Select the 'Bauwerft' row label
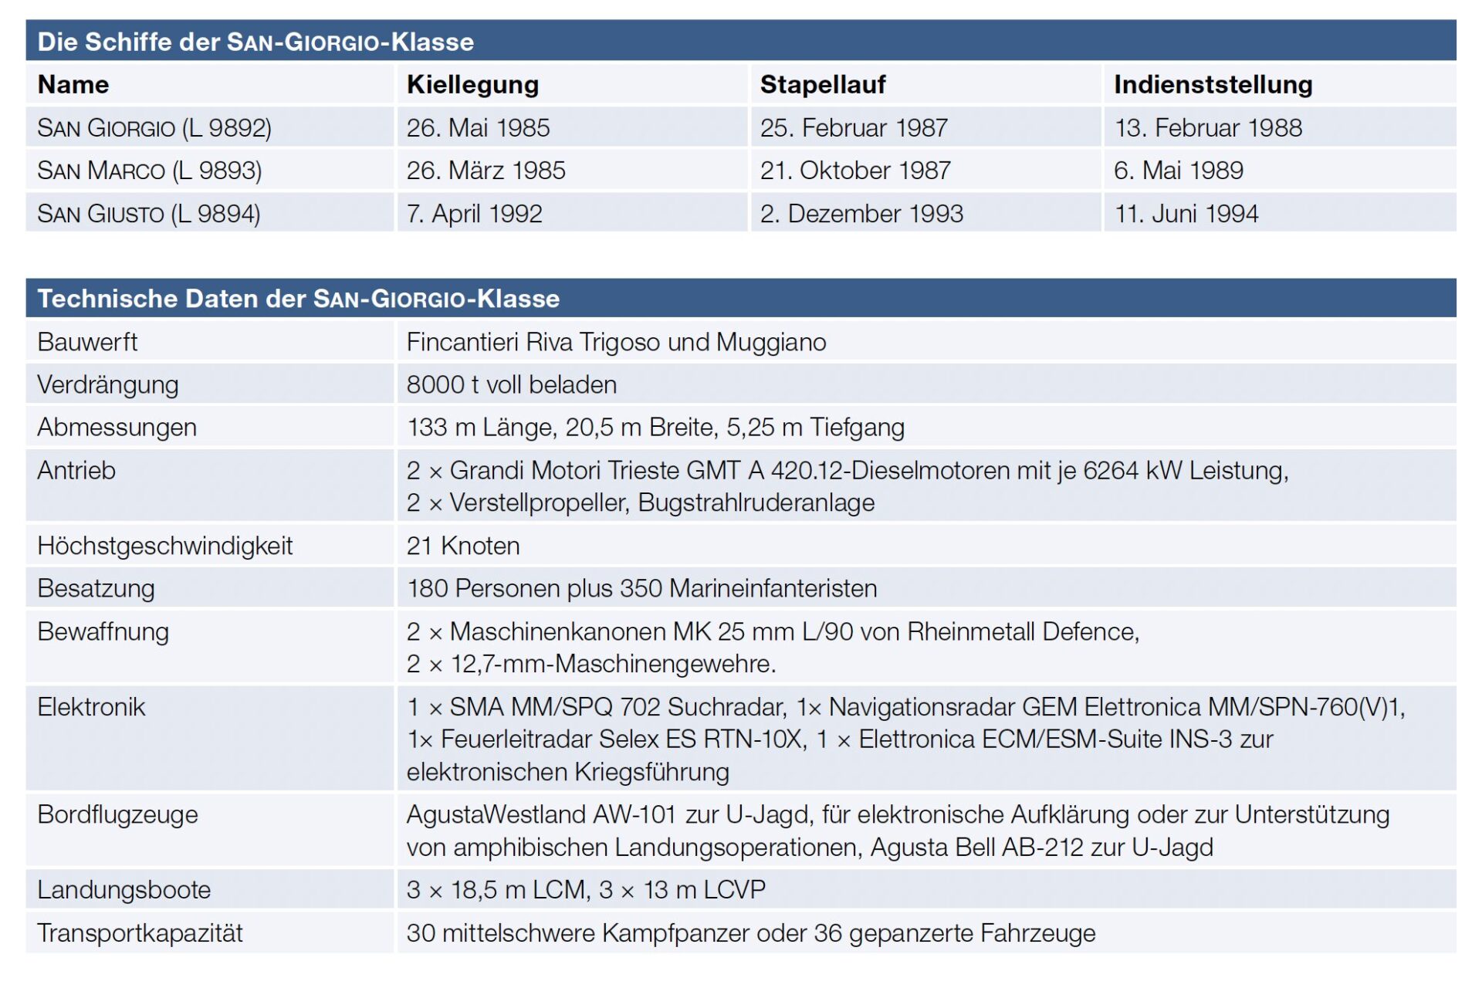This screenshot has width=1482, height=988. 87,342
